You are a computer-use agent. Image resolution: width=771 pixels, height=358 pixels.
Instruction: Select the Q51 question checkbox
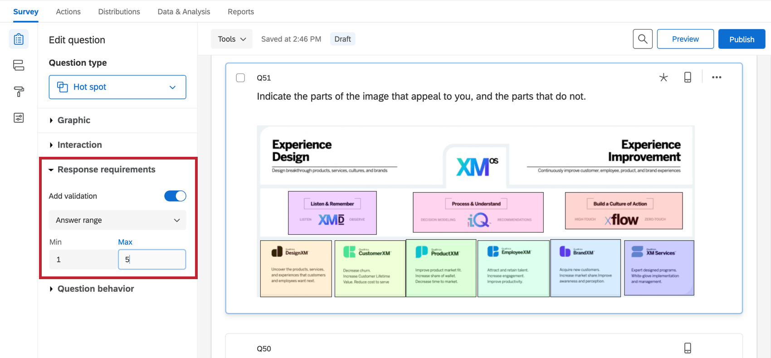240,78
